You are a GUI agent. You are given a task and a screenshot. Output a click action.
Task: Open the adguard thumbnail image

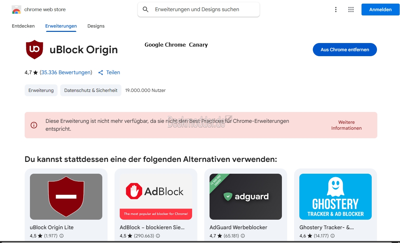tap(246, 197)
